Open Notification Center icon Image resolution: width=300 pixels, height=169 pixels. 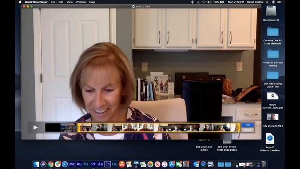click(x=279, y=2)
